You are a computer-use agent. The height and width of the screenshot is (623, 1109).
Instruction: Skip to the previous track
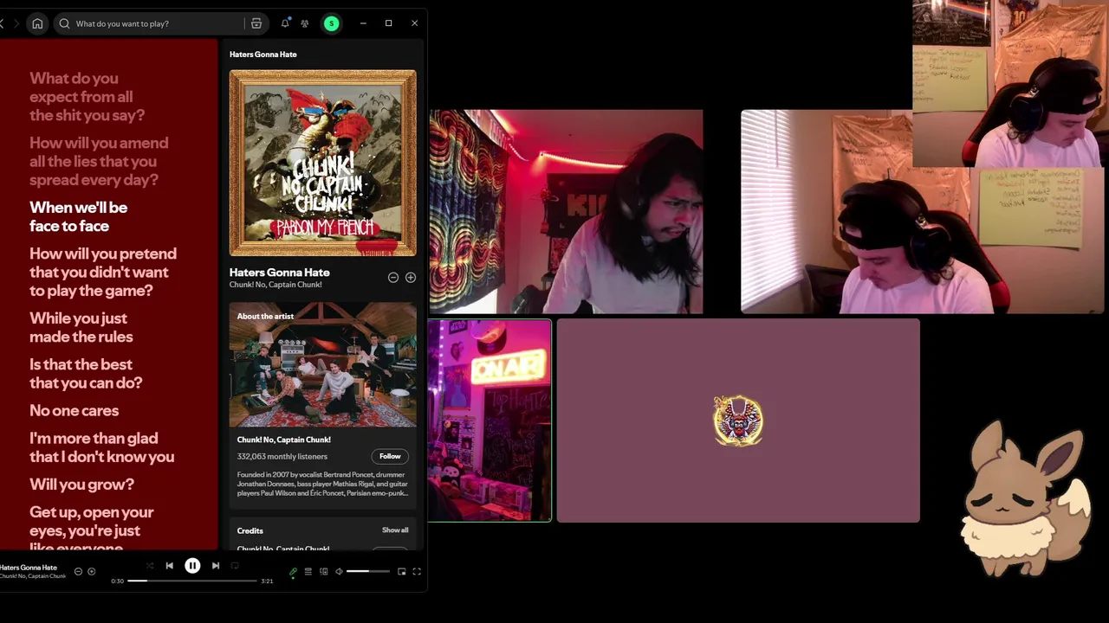tap(169, 566)
